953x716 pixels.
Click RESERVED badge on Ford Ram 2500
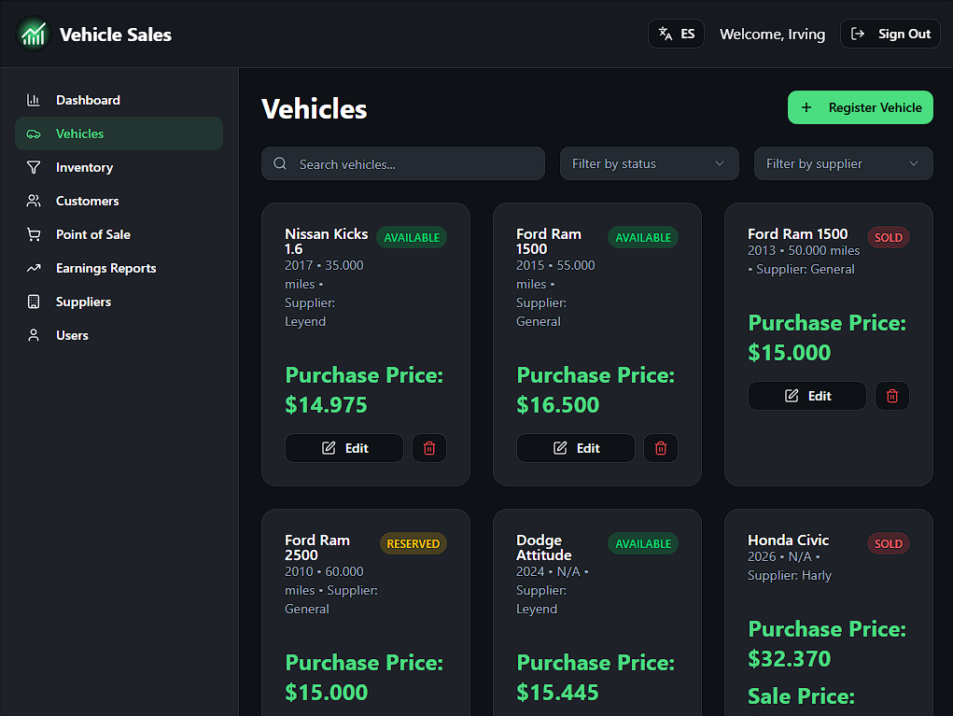tap(413, 543)
